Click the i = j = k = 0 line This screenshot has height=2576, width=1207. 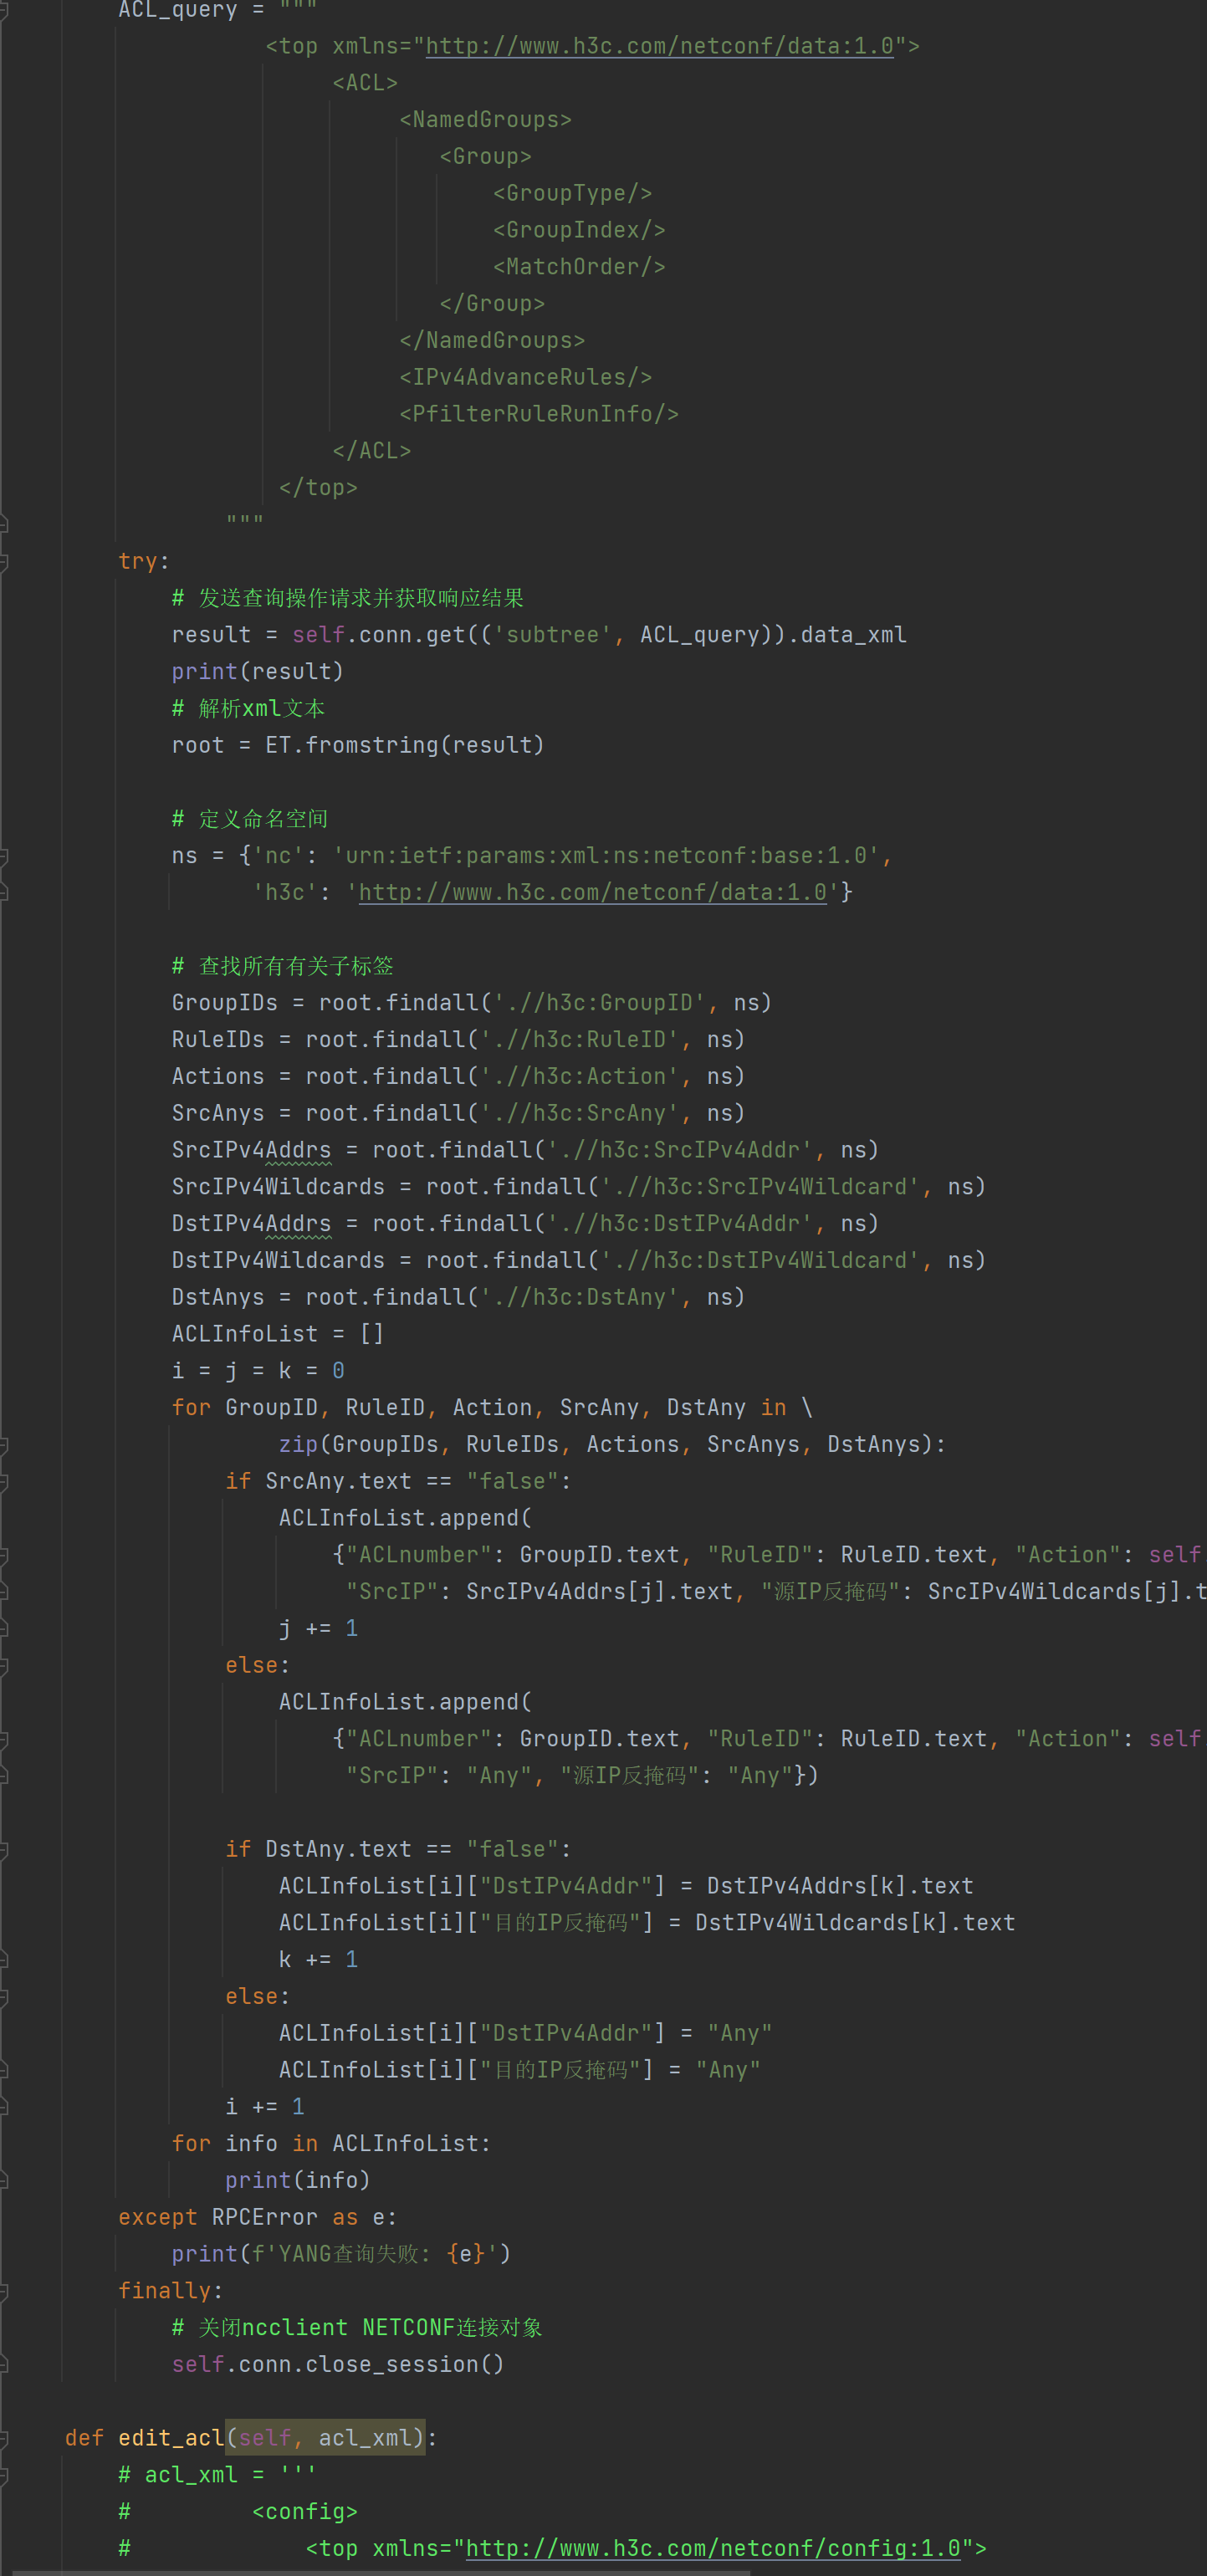(x=258, y=1371)
